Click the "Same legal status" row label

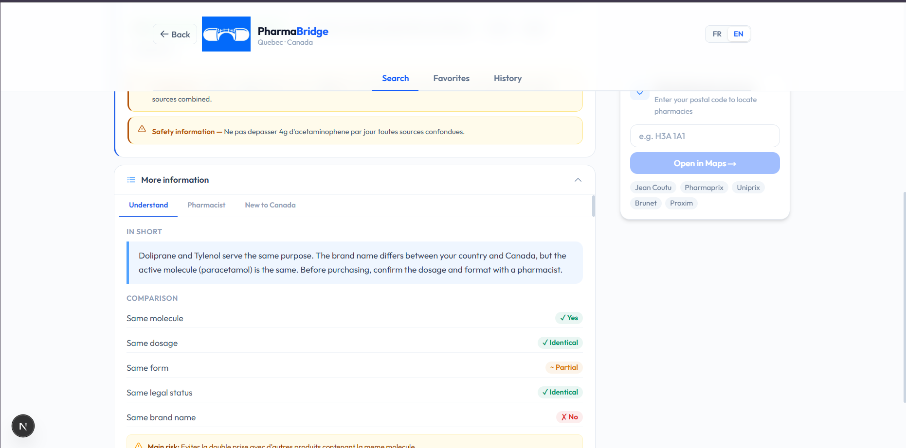(x=159, y=393)
